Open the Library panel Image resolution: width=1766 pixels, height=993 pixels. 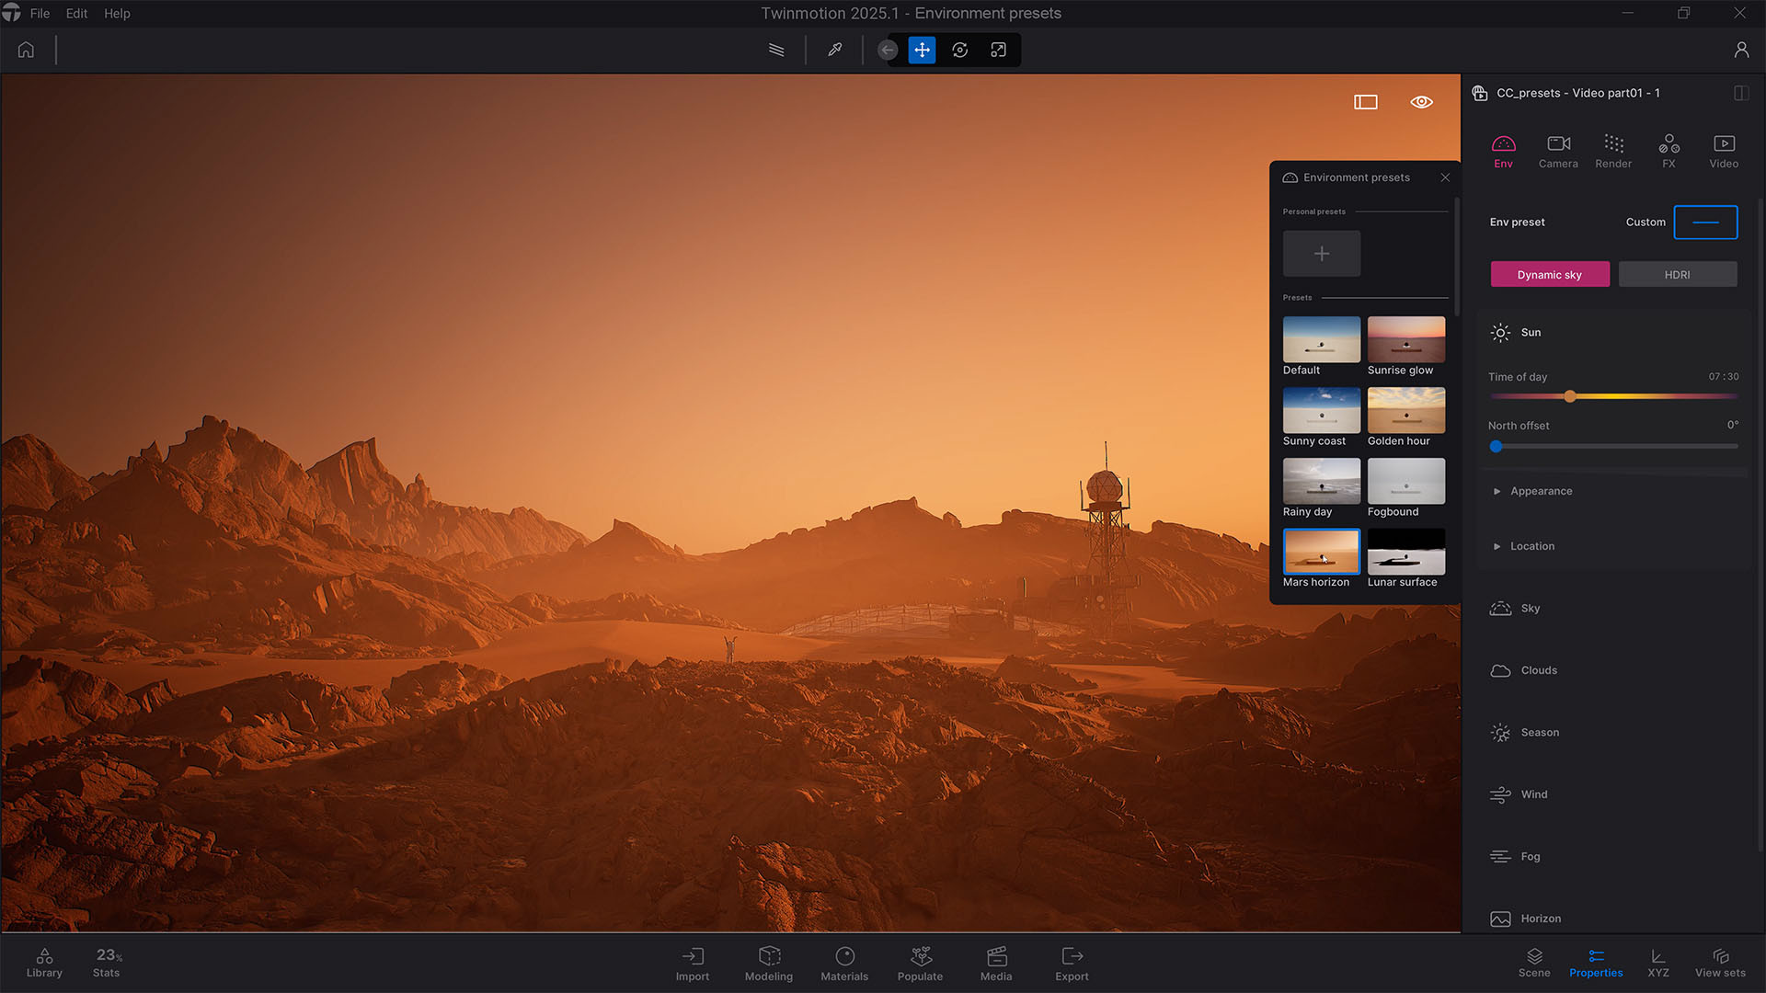(x=44, y=962)
